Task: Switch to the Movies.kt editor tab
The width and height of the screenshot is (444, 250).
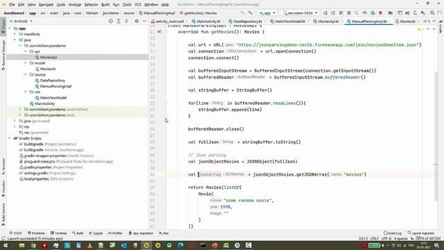Action: point(407,22)
